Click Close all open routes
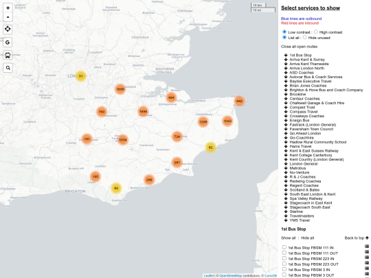This screenshot has height=278, width=371. point(299,47)
